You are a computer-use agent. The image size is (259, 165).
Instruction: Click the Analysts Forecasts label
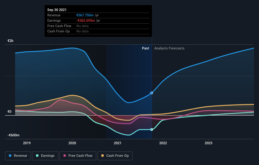pos(169,48)
